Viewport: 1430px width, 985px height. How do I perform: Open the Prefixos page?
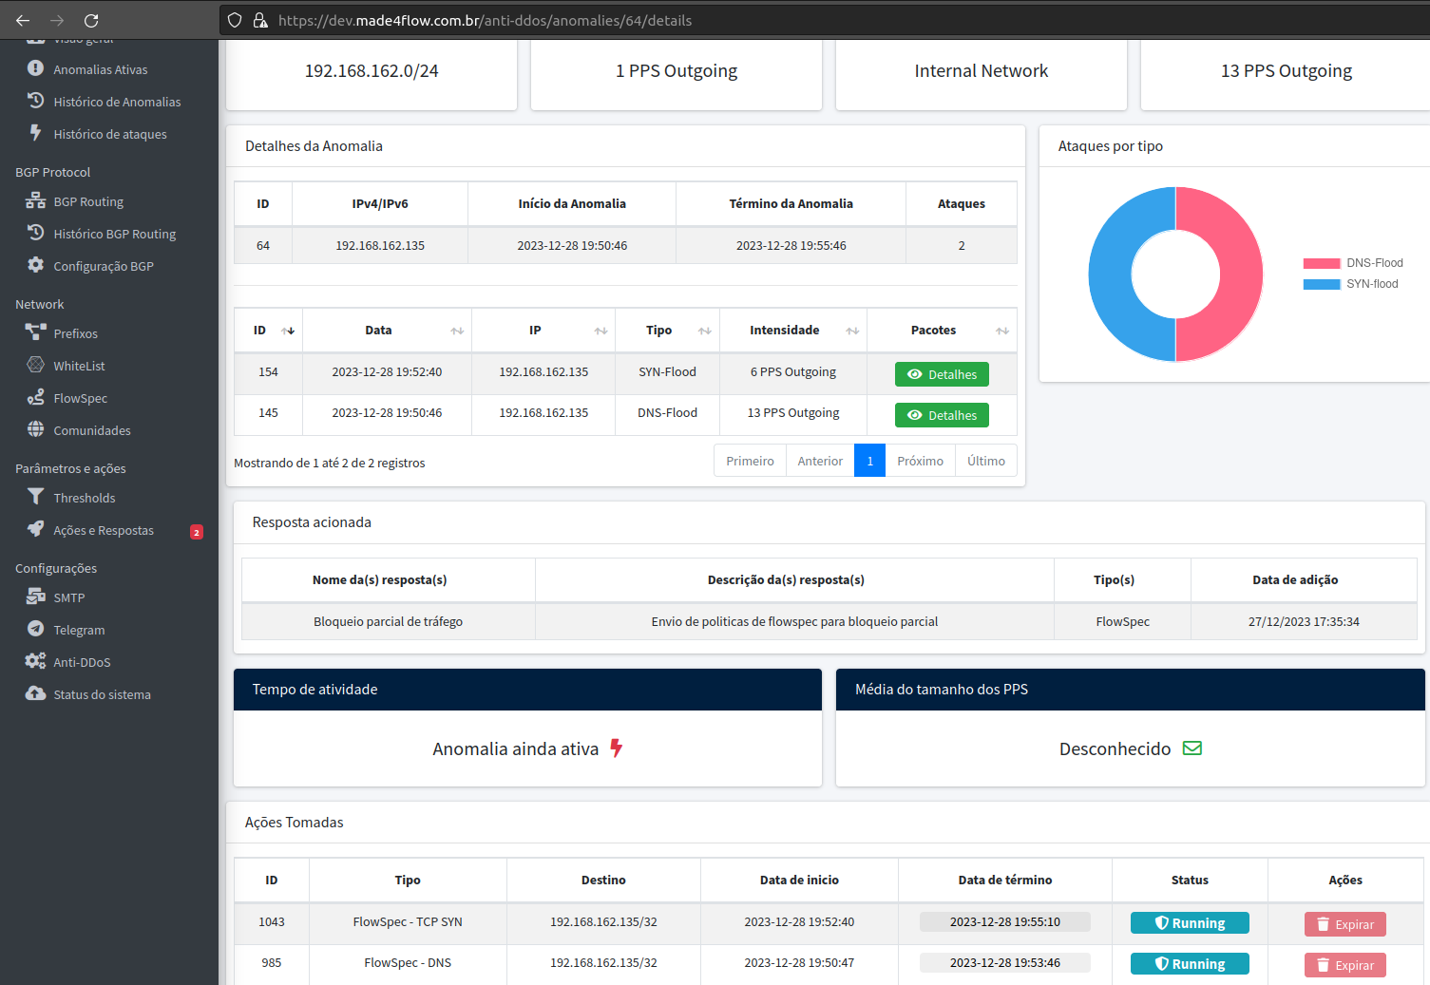[x=75, y=333]
